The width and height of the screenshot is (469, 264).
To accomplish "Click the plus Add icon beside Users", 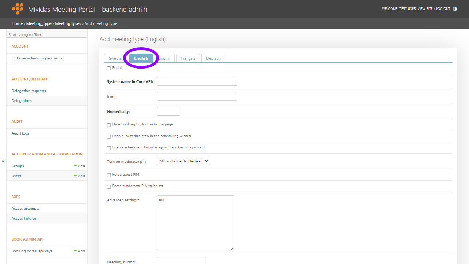I will pyautogui.click(x=79, y=176).
